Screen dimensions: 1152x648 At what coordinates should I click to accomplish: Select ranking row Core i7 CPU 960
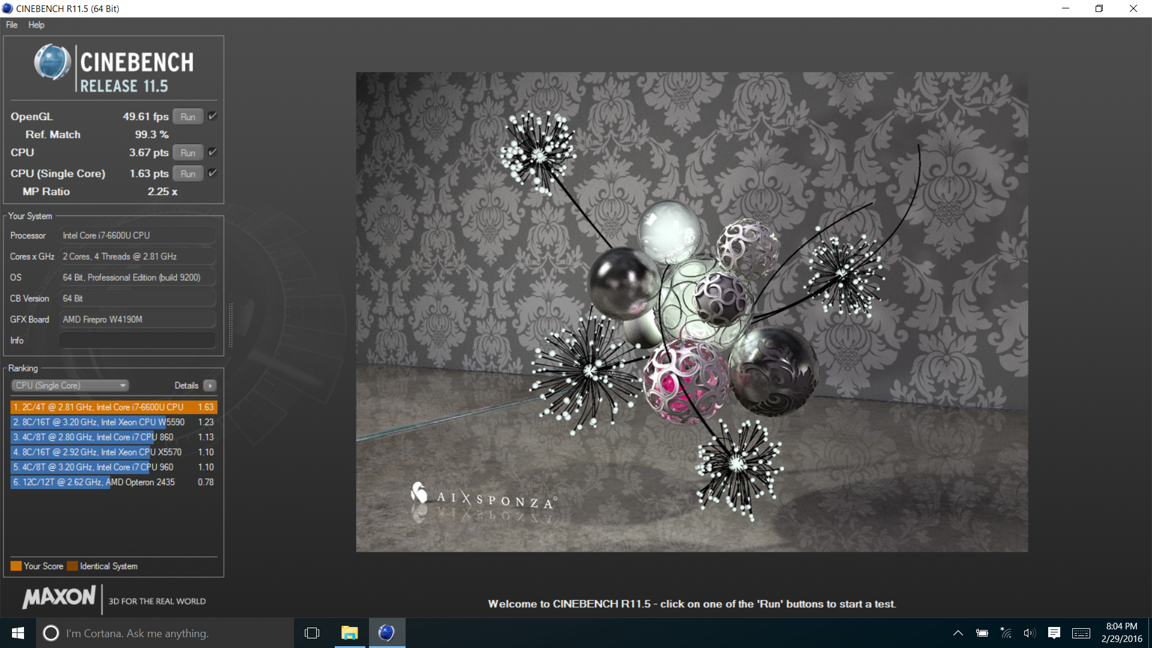click(x=113, y=467)
